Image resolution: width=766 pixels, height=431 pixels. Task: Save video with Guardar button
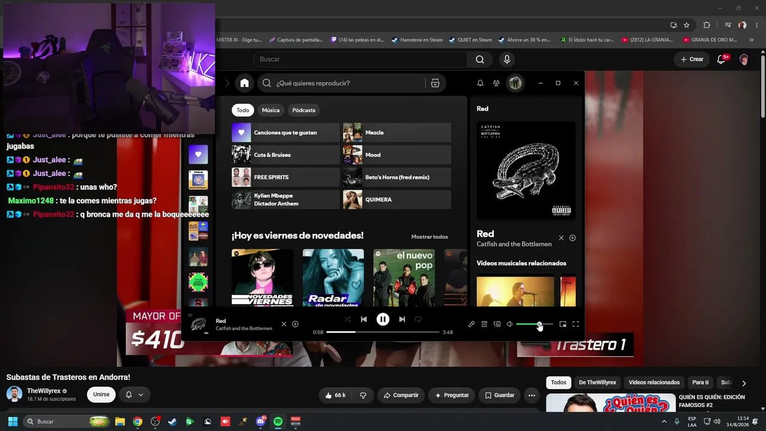[500, 395]
